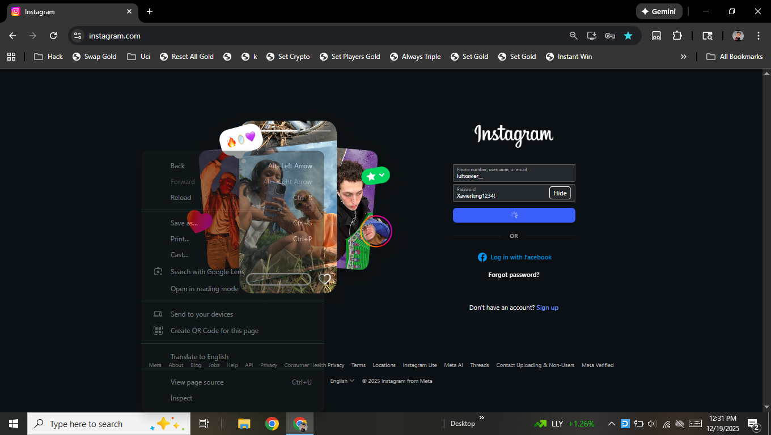Screen dimensions: 771x435
Task: Open the extension icon with two circles
Action: coord(656,36)
